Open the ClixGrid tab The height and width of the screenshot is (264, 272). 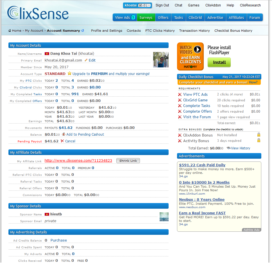(x=195, y=17)
